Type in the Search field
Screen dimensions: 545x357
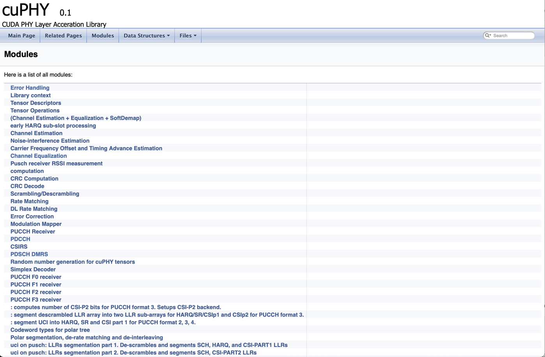click(512, 35)
